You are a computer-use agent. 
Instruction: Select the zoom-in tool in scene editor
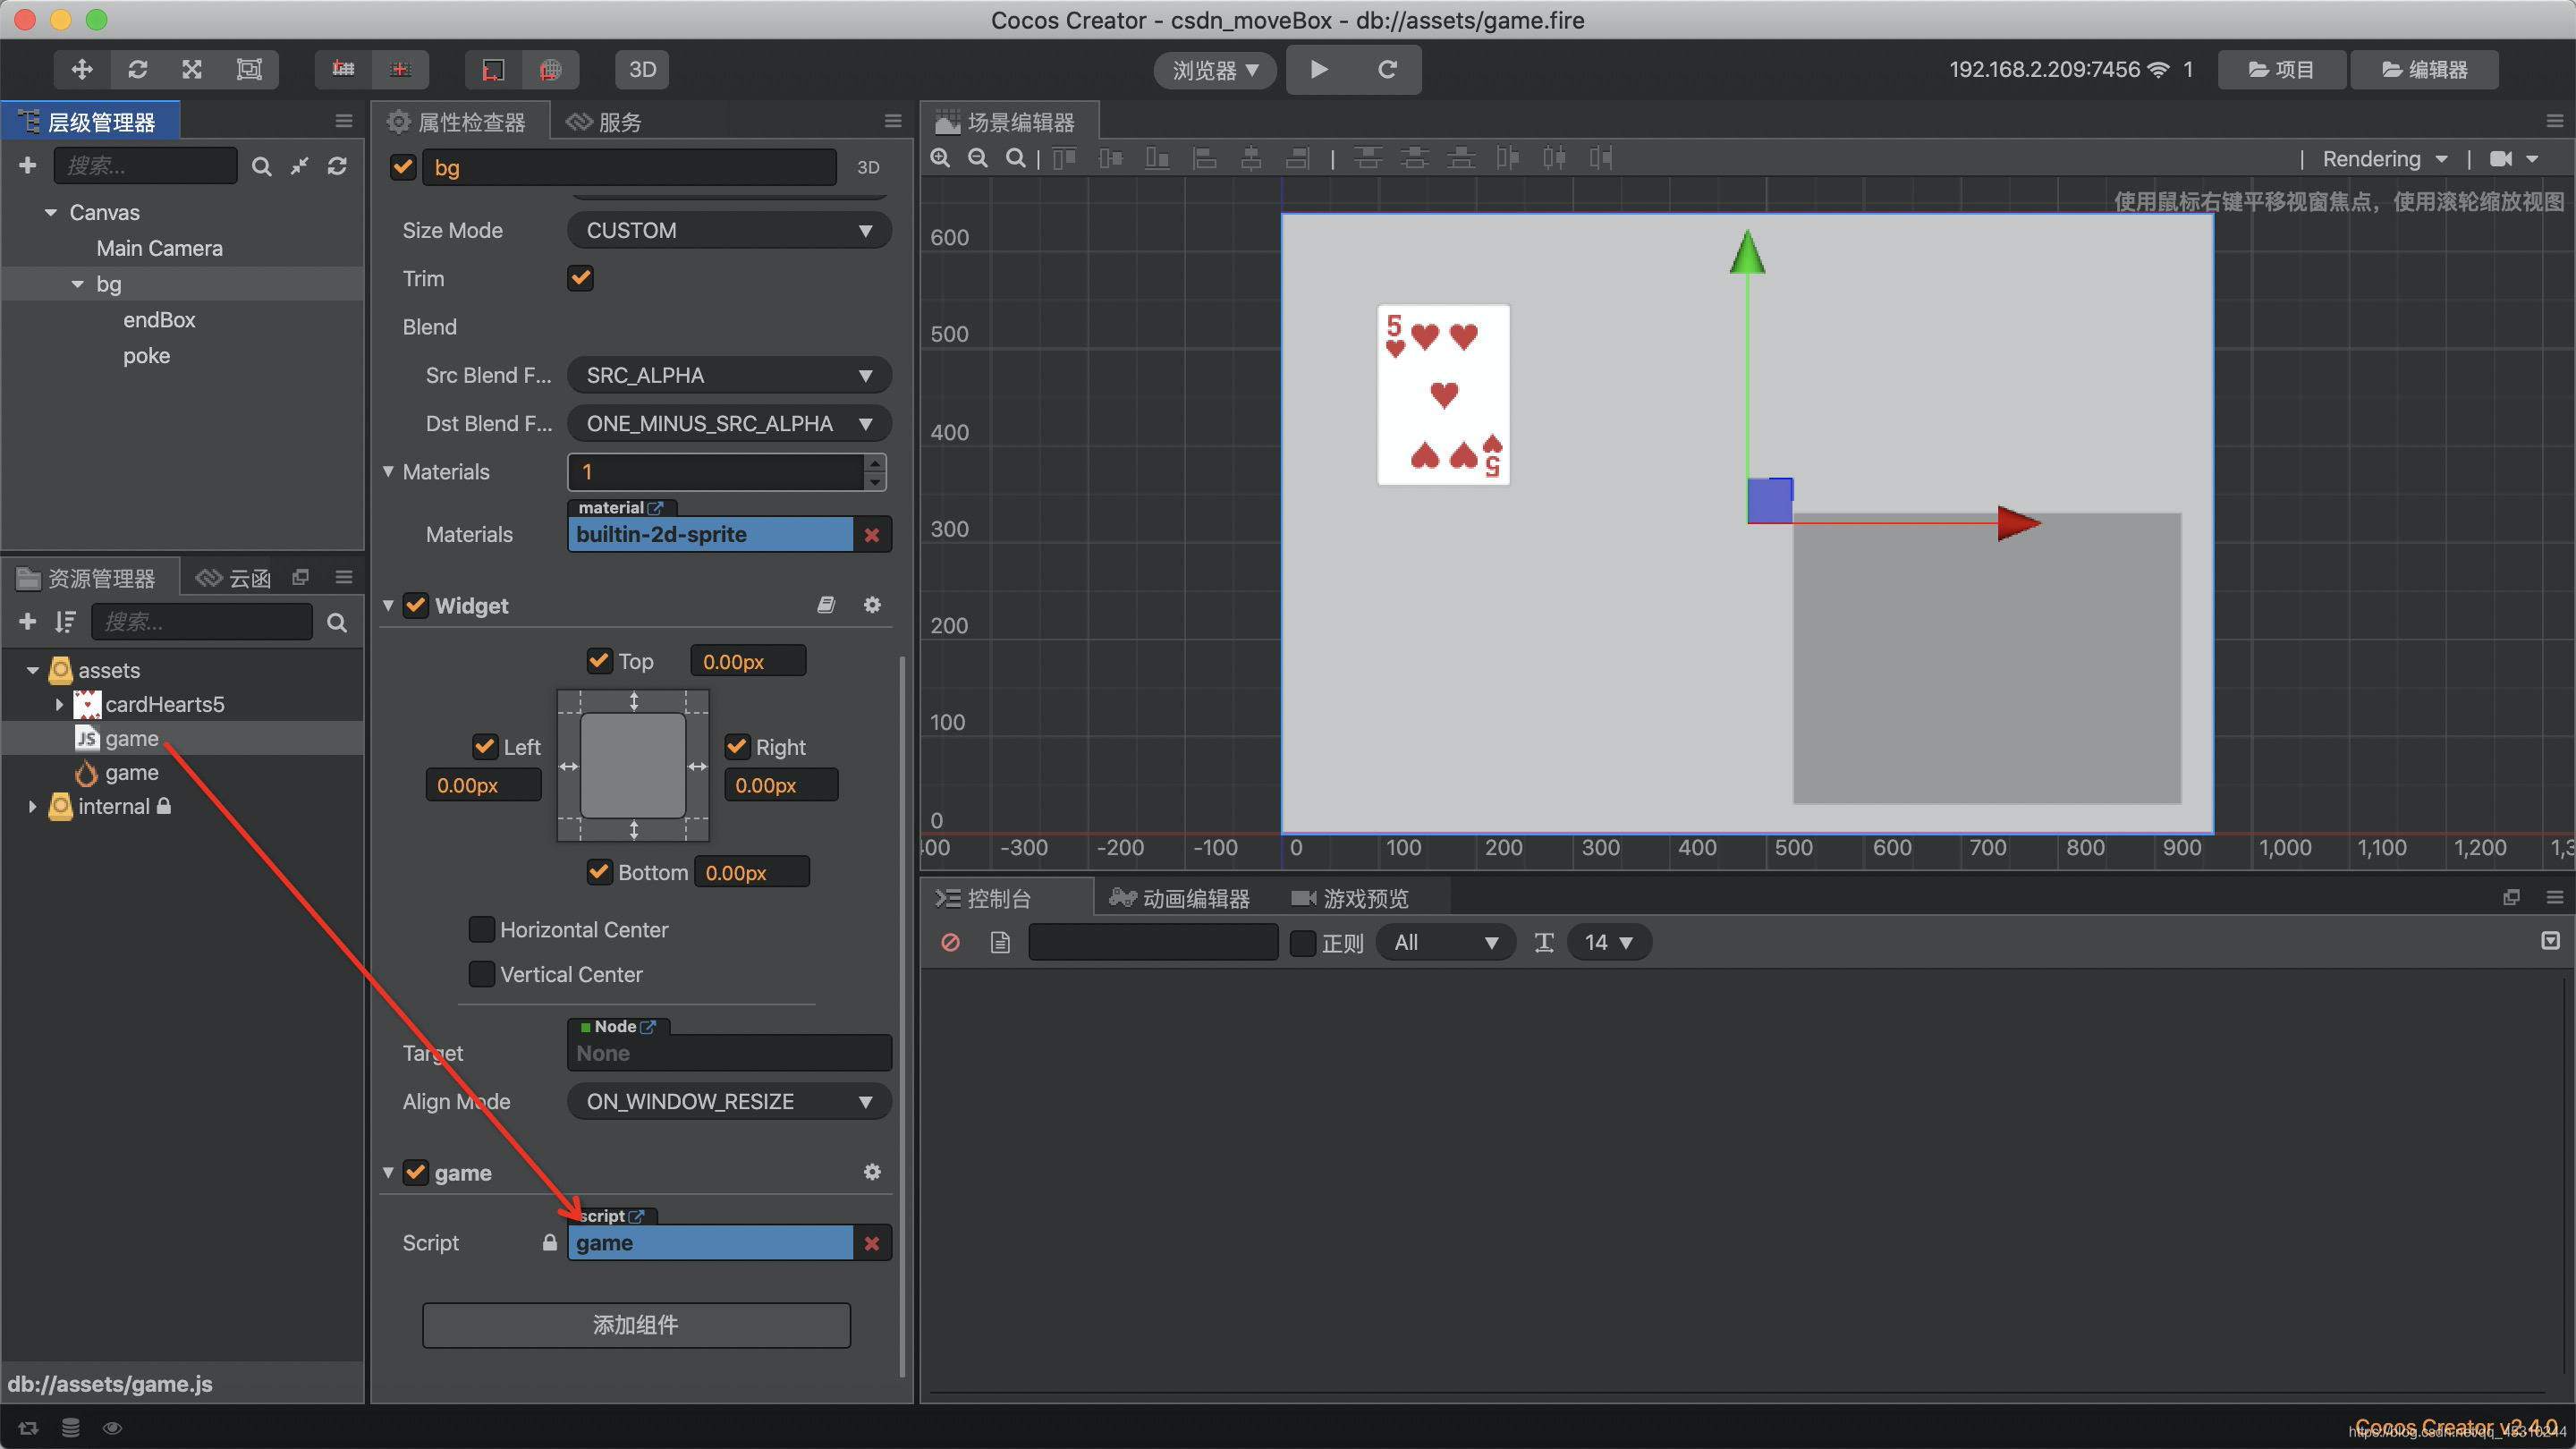[946, 159]
